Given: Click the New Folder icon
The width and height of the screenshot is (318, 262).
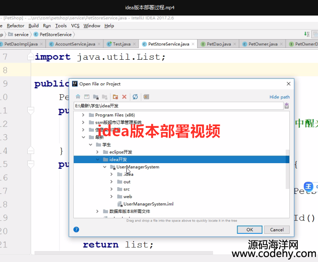Looking at the screenshot, I should coord(115,97).
